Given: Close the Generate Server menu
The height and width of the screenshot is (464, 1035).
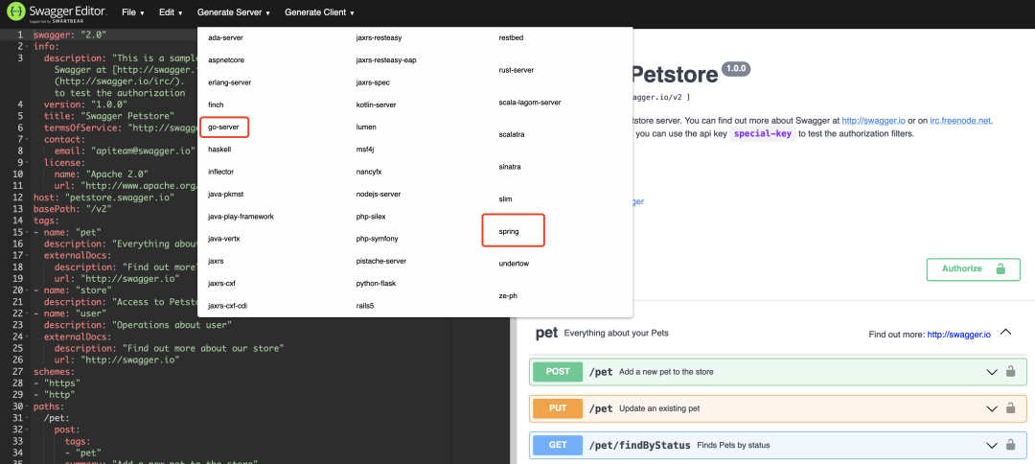Looking at the screenshot, I should click(x=234, y=12).
